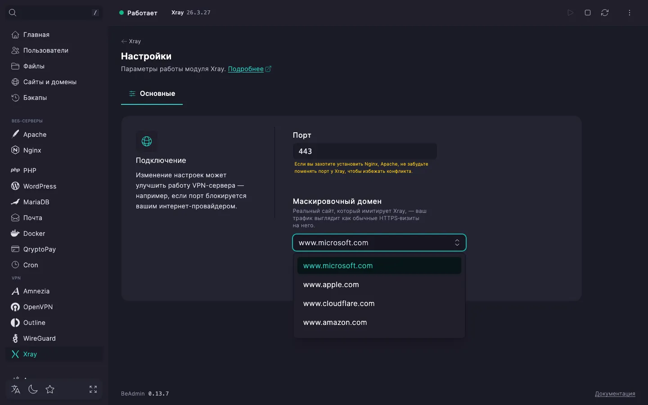This screenshot has width=648, height=405.
Task: Collapse the masking domain dropdown
Action: coord(379,243)
